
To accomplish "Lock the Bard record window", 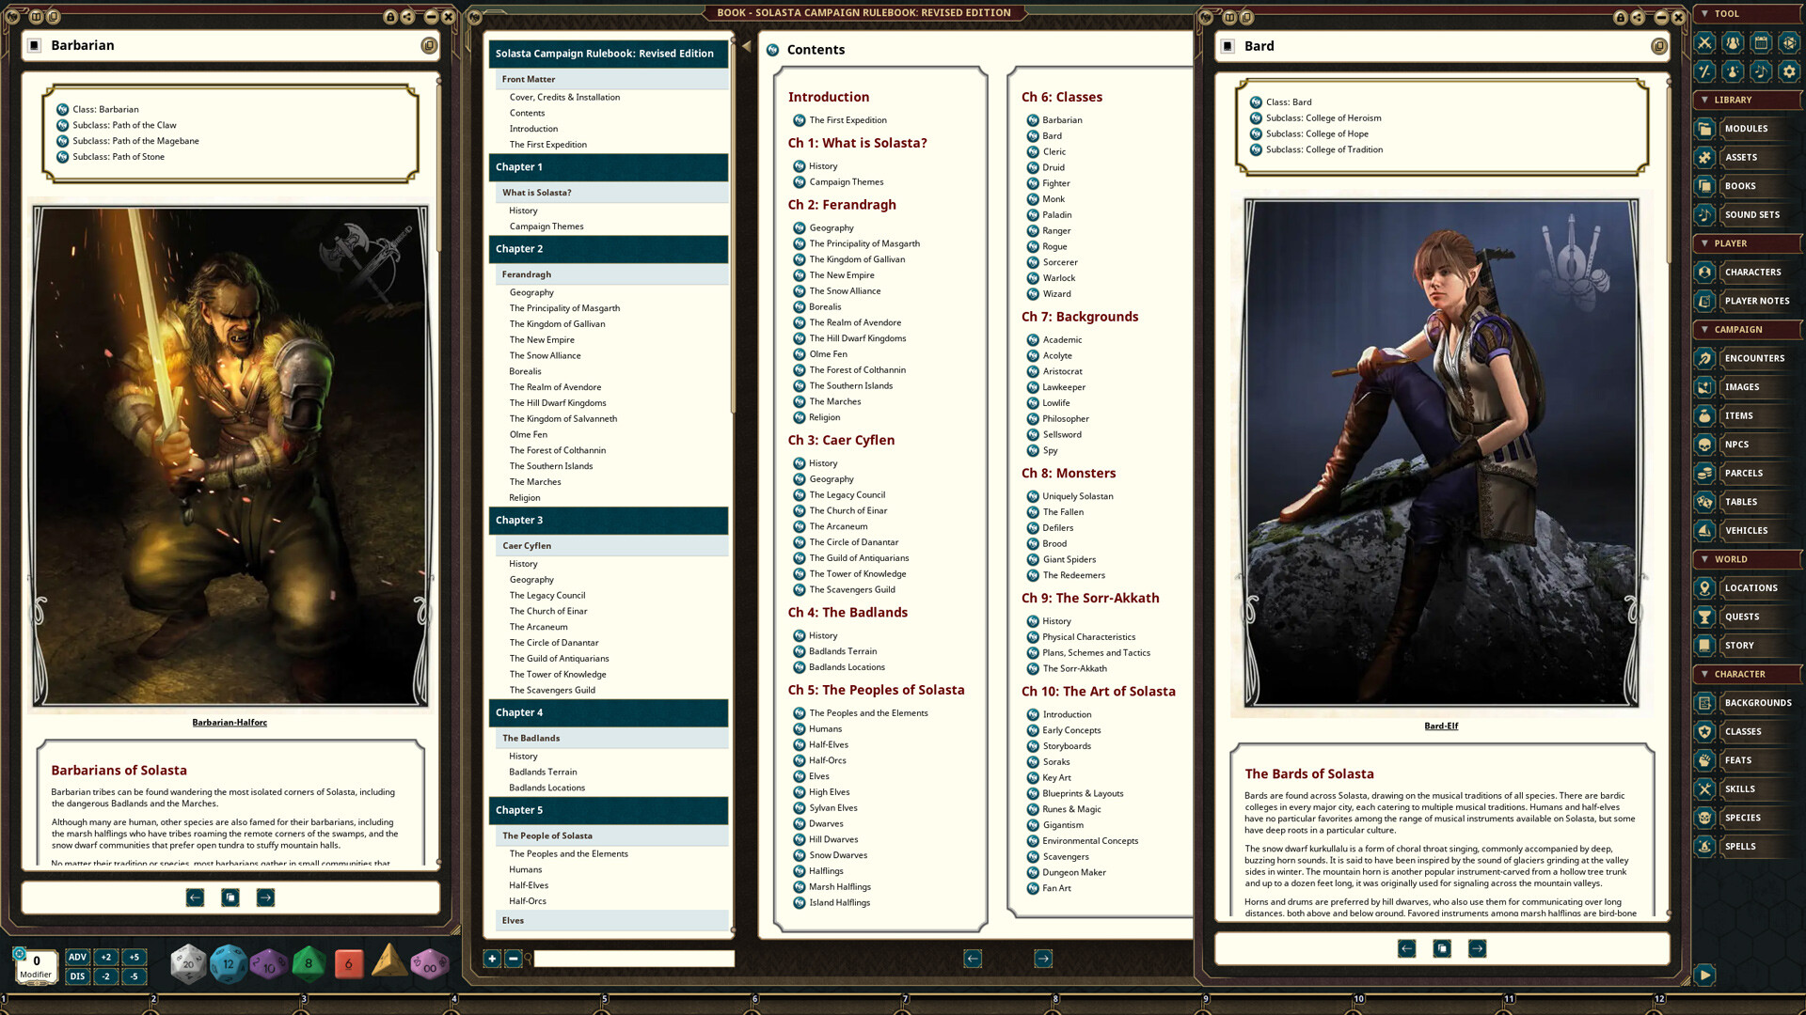I will [1619, 16].
